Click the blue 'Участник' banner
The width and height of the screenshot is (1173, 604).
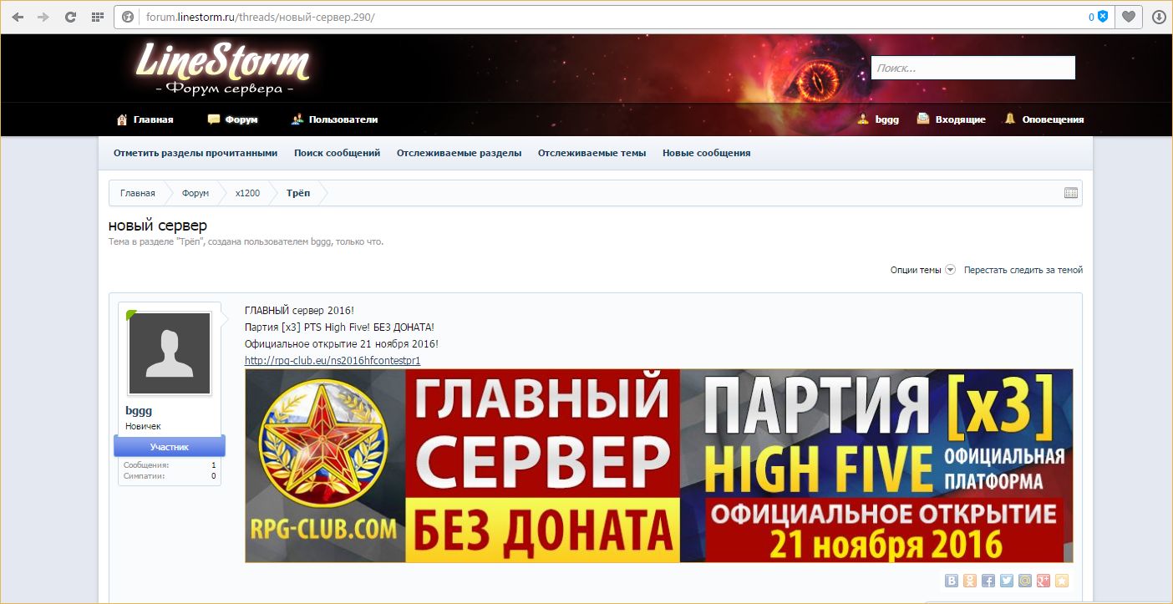pos(170,446)
